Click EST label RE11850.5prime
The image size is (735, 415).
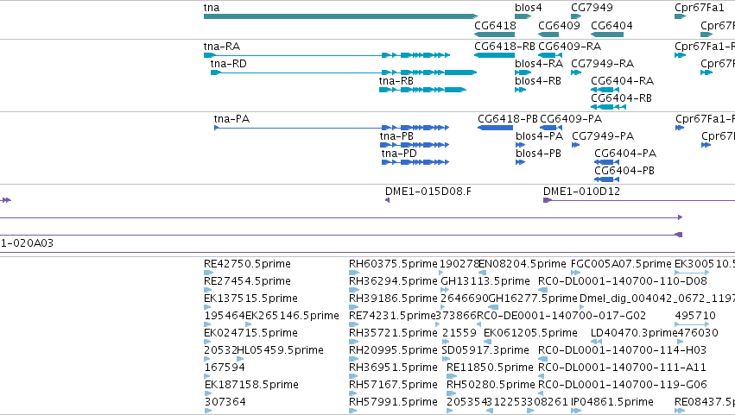point(490,368)
